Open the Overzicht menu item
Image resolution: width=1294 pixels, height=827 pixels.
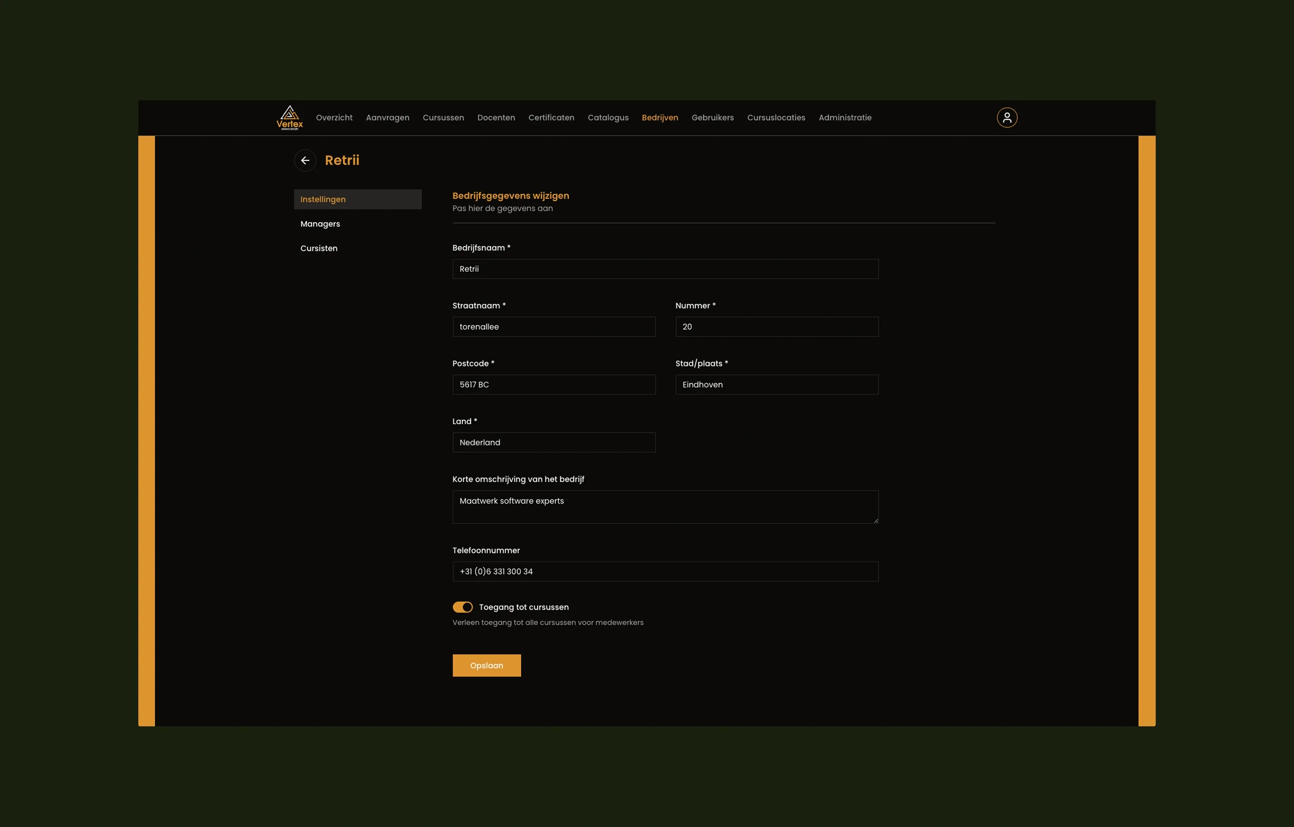coord(334,118)
